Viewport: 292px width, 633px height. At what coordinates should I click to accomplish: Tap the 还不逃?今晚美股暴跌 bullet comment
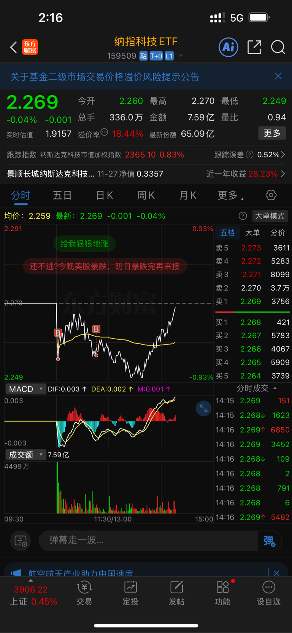pos(105,266)
